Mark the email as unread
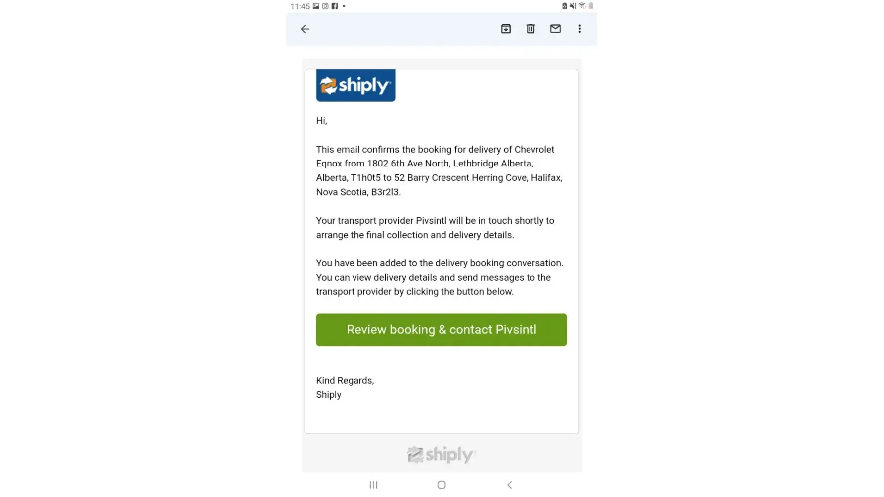Viewport: 884px width, 497px height. click(555, 29)
